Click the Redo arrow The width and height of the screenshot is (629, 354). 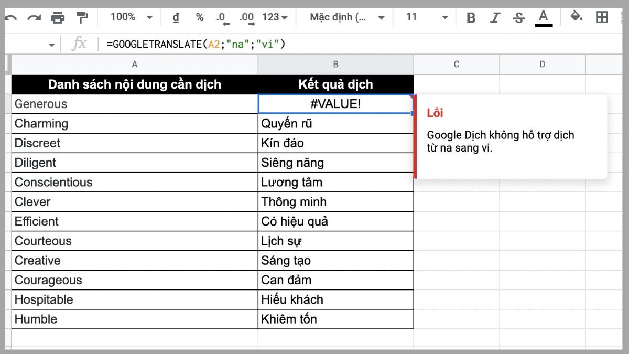[34, 17]
